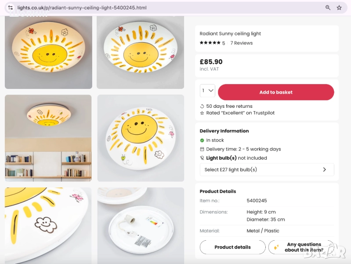Viewport: 351px width, 264px height.
Task: Click the free returns arrow icon
Action: [x=202, y=106]
